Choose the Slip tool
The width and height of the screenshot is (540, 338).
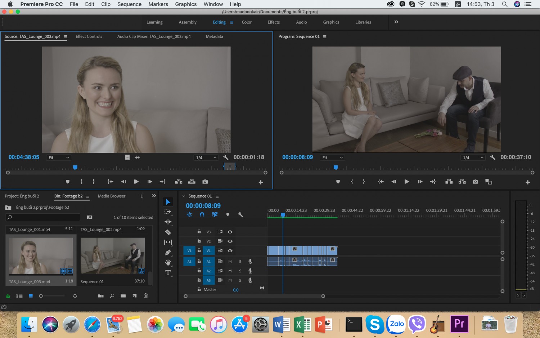click(168, 242)
